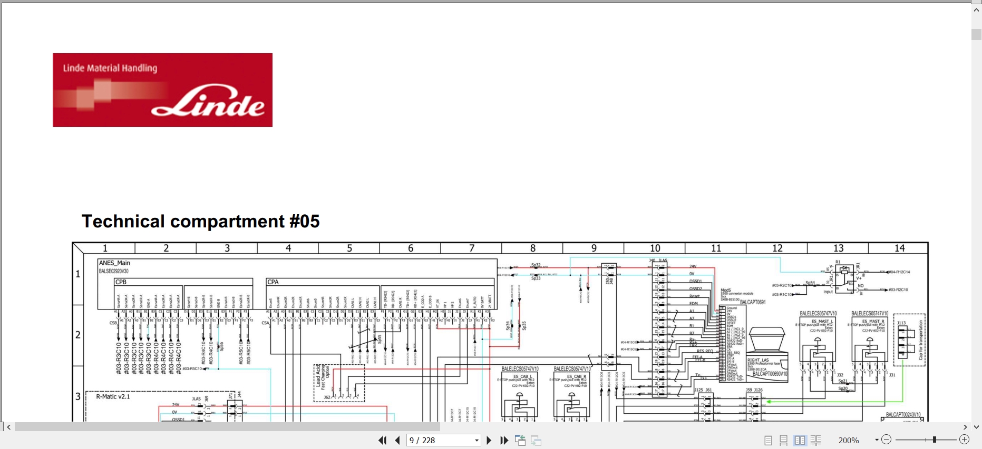
Task: Click the vertical scrollbar up arrow
Action: click(976, 9)
